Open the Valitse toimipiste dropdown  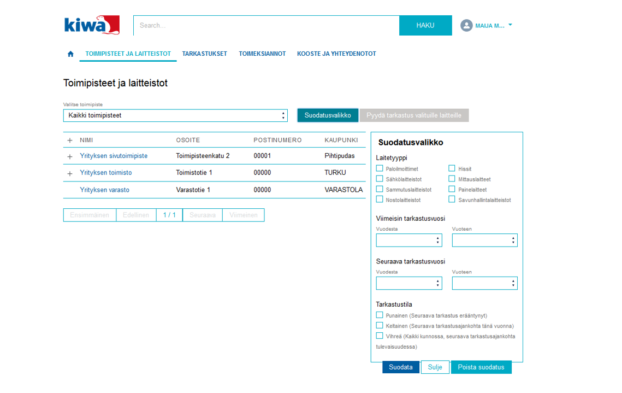175,116
